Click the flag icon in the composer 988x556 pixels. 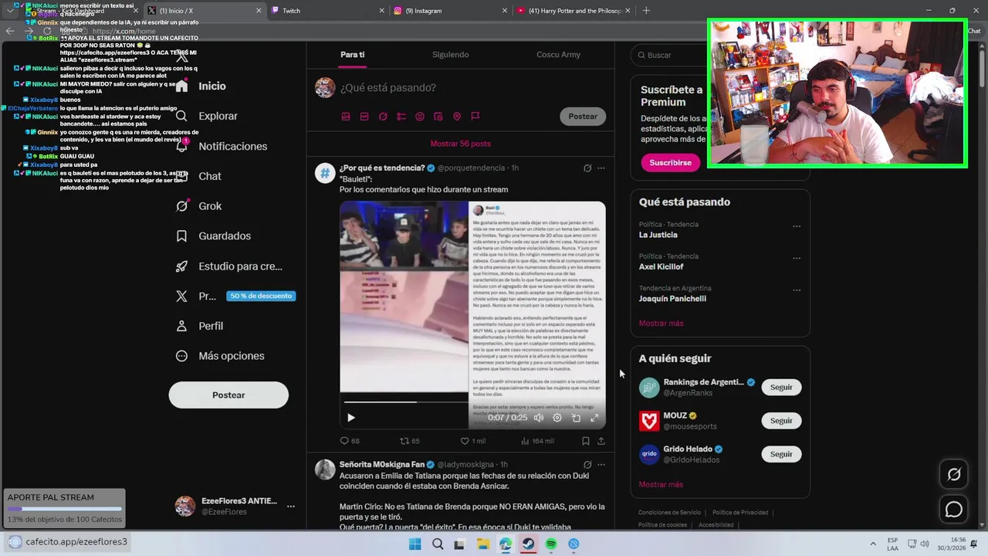[x=475, y=117]
